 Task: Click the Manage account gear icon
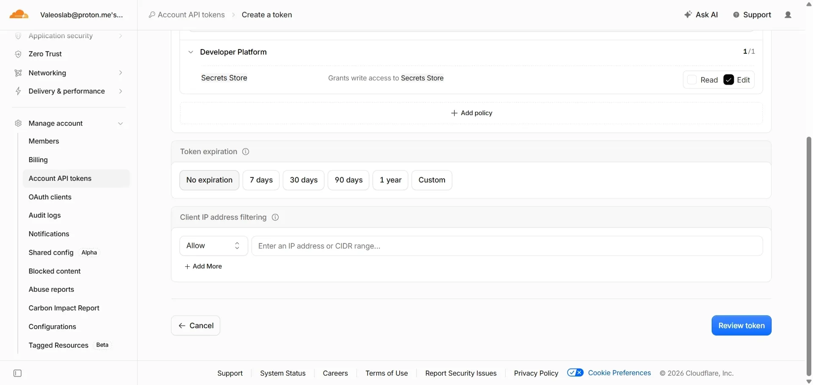pos(18,123)
